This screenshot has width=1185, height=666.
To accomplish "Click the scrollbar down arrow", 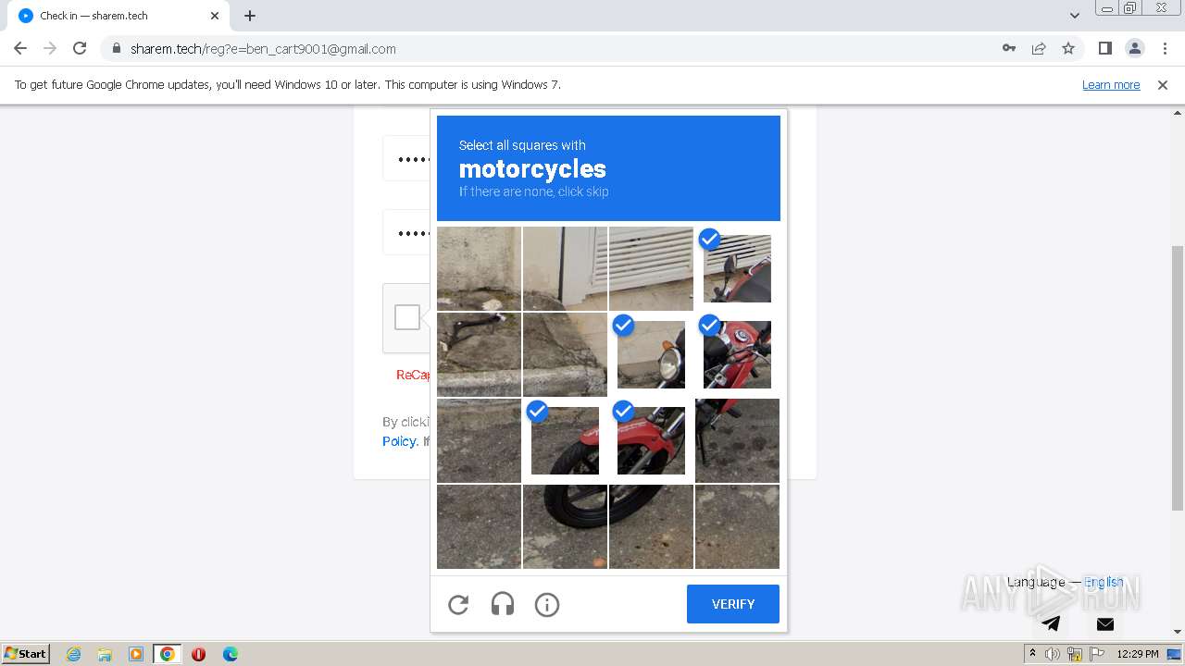I will click(1178, 632).
